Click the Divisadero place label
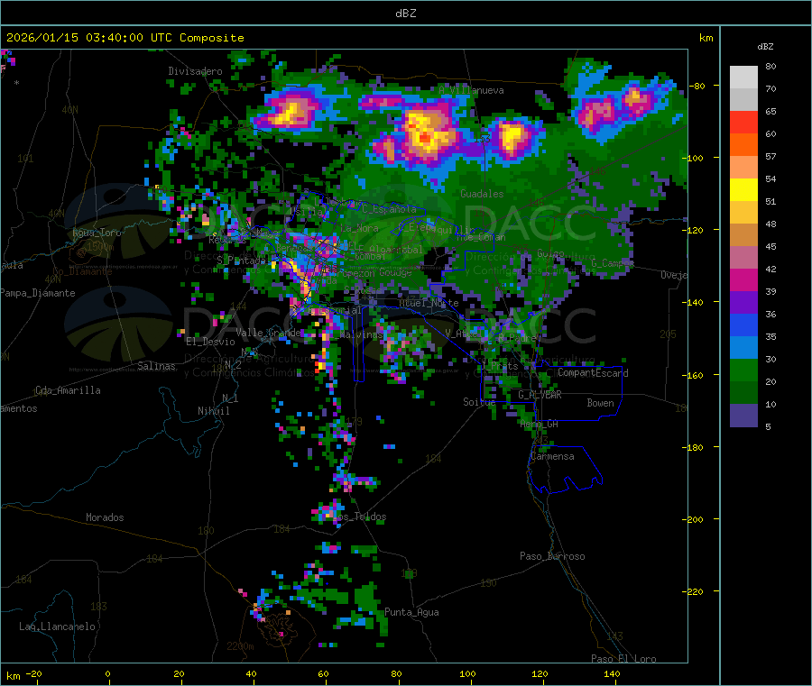This screenshot has height=686, width=812. coord(195,71)
